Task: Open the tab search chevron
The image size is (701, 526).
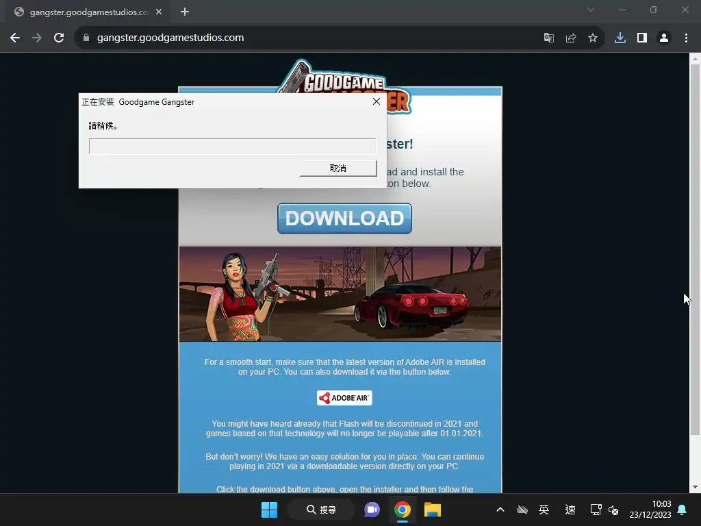Action: 591,10
